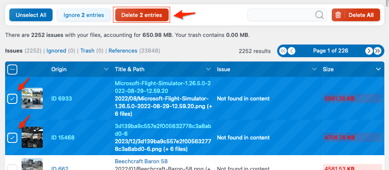This screenshot has height=170, width=389.
Task: Jump to the last page
Action: 378,51
